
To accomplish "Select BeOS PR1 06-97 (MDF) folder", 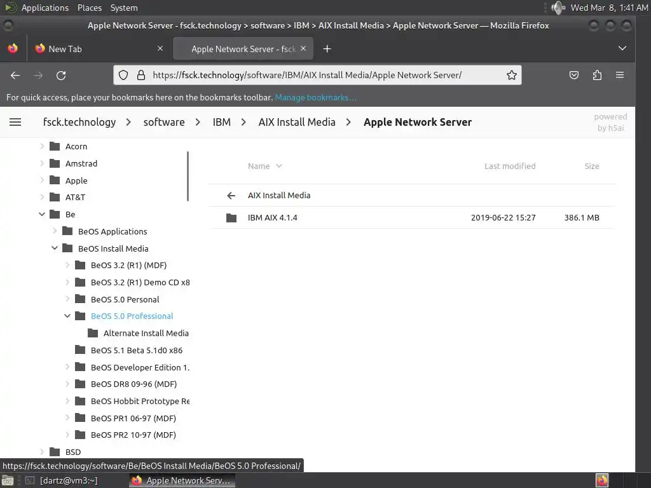I will pyautogui.click(x=134, y=418).
